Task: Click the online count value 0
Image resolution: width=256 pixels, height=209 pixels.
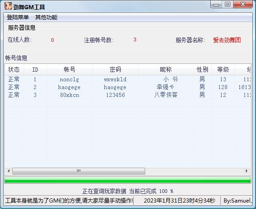Action: 52,40
